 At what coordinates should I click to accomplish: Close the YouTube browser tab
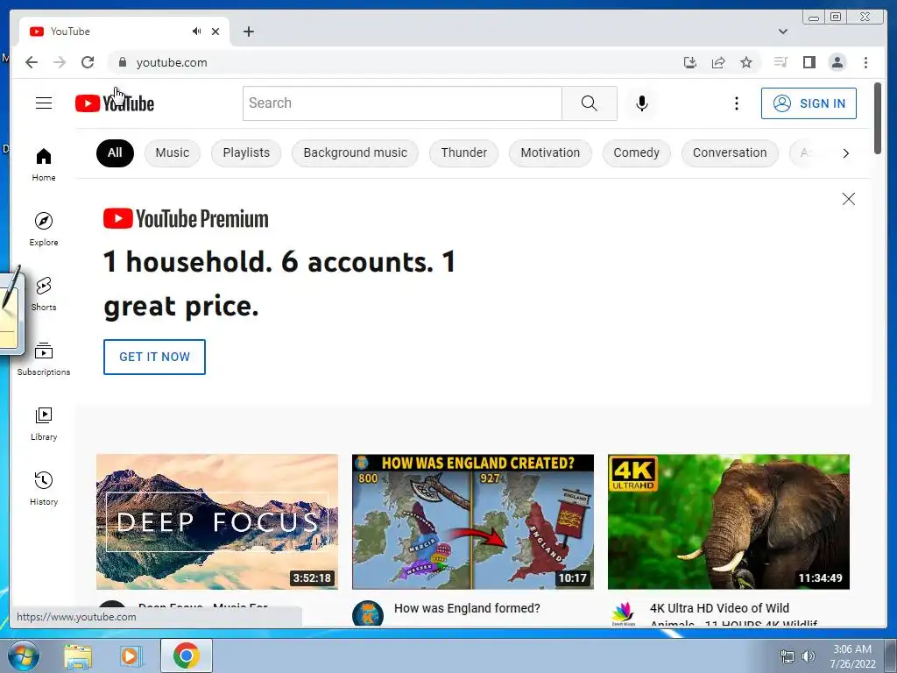215,32
